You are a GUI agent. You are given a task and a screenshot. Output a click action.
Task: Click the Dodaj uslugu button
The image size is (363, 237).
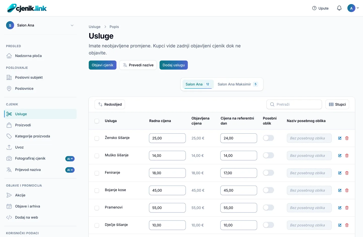pos(174,65)
